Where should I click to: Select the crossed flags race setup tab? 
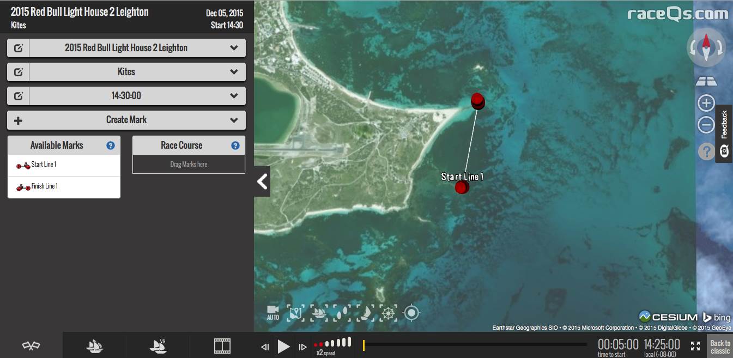[31, 345]
